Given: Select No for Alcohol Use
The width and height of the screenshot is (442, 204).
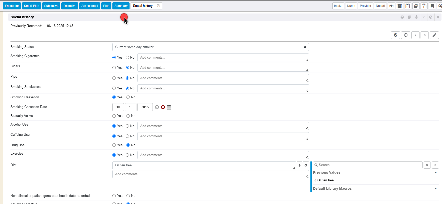Looking at the screenshot, I should pyautogui.click(x=127, y=126).
